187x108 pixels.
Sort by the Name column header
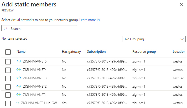coord(21,52)
